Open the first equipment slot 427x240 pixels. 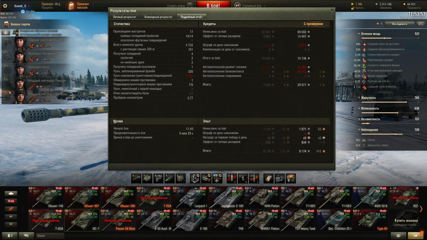pos(195,178)
